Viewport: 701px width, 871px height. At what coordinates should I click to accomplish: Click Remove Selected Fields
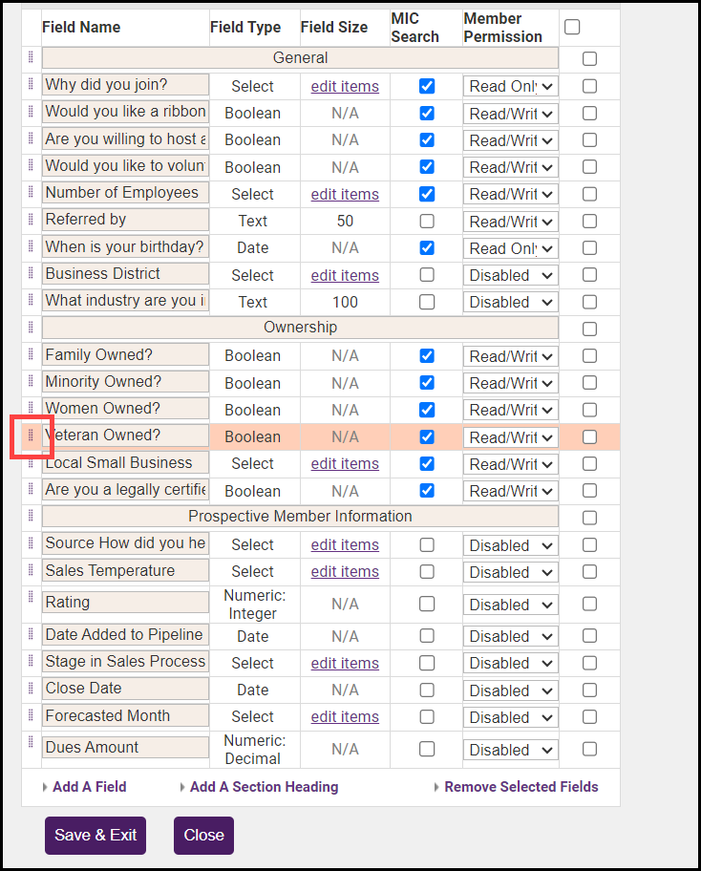point(520,787)
